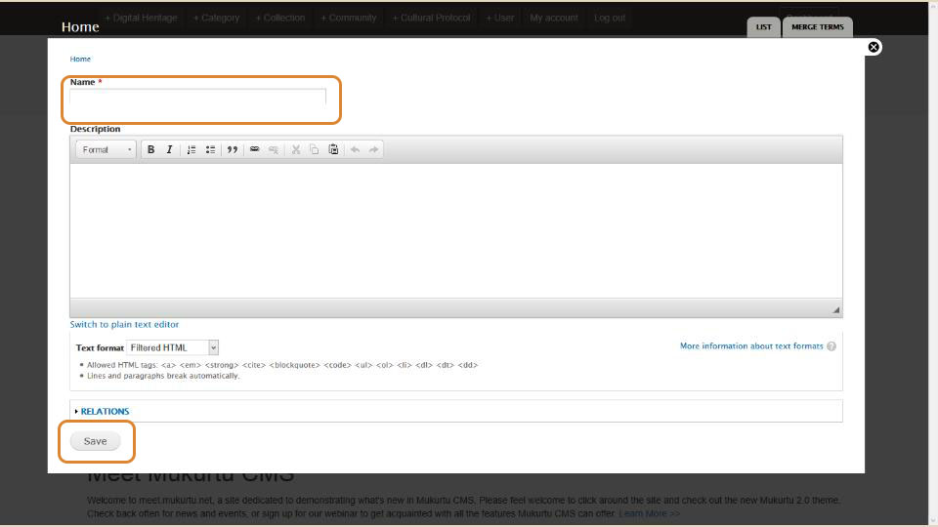This screenshot has height=527, width=938.
Task: Insert bulleted list in editor
Action: [x=211, y=149]
